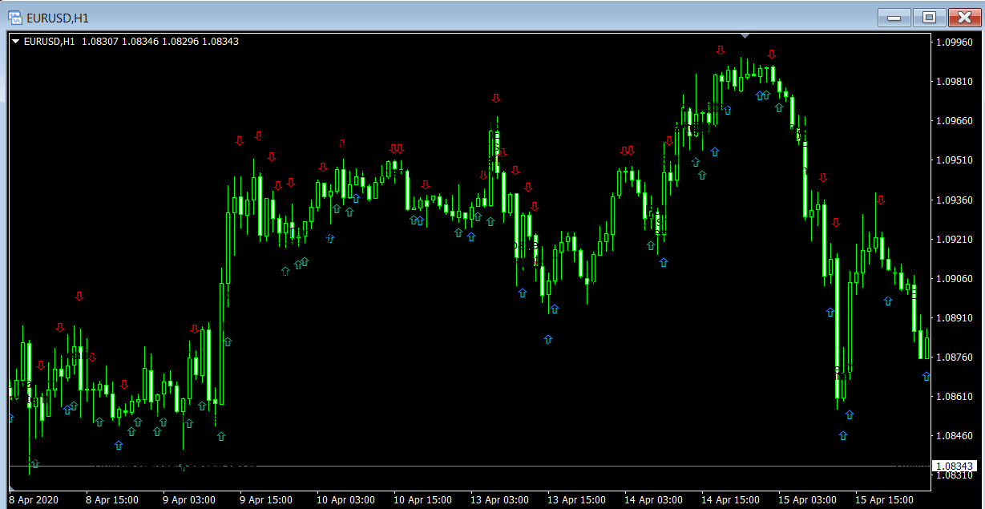The height and width of the screenshot is (509, 985).
Task: Click the 8 Apr 2020 date on time axis
Action: click(35, 499)
